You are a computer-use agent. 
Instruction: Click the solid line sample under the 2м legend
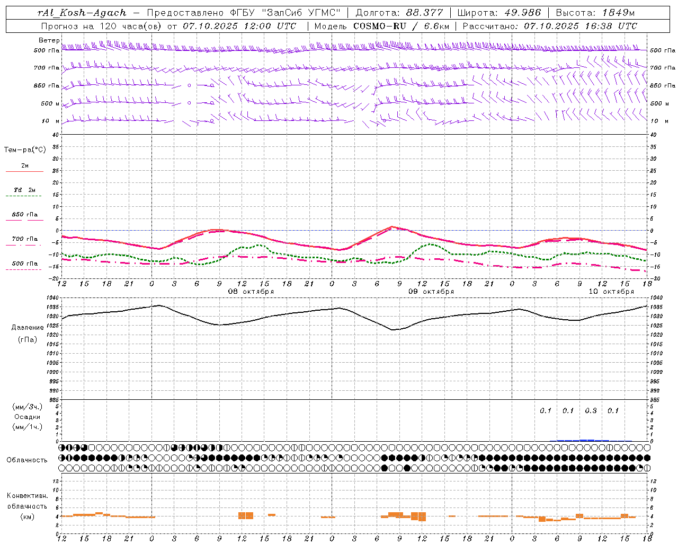point(24,172)
